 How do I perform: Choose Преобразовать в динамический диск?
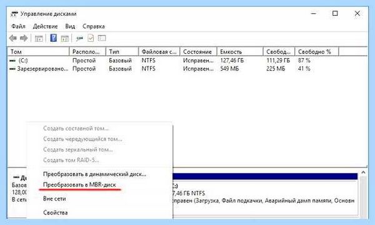click(x=94, y=174)
